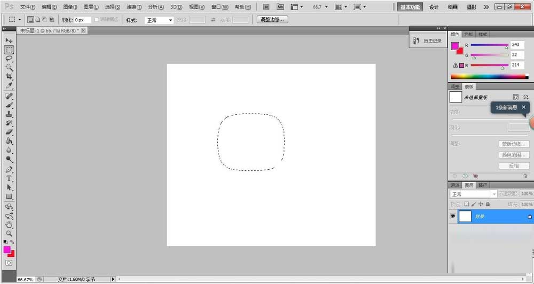
Task: Select the Eraser tool
Action: [9, 132]
